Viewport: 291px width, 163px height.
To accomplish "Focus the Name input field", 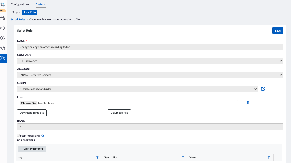I will point(150,47).
